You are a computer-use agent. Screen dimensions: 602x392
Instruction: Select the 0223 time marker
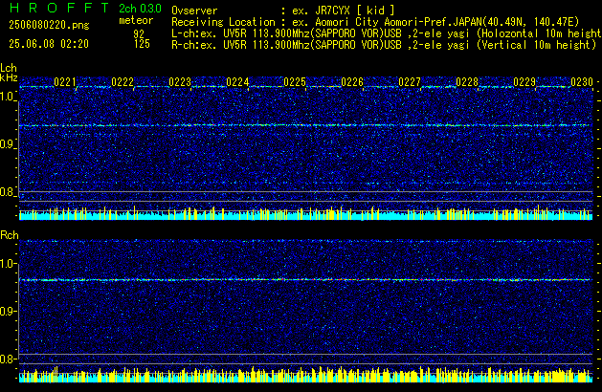click(x=180, y=82)
